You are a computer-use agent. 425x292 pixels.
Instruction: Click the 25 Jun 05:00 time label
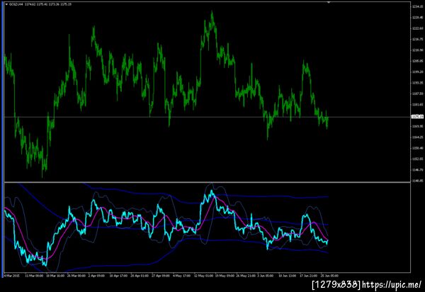tap(329, 276)
